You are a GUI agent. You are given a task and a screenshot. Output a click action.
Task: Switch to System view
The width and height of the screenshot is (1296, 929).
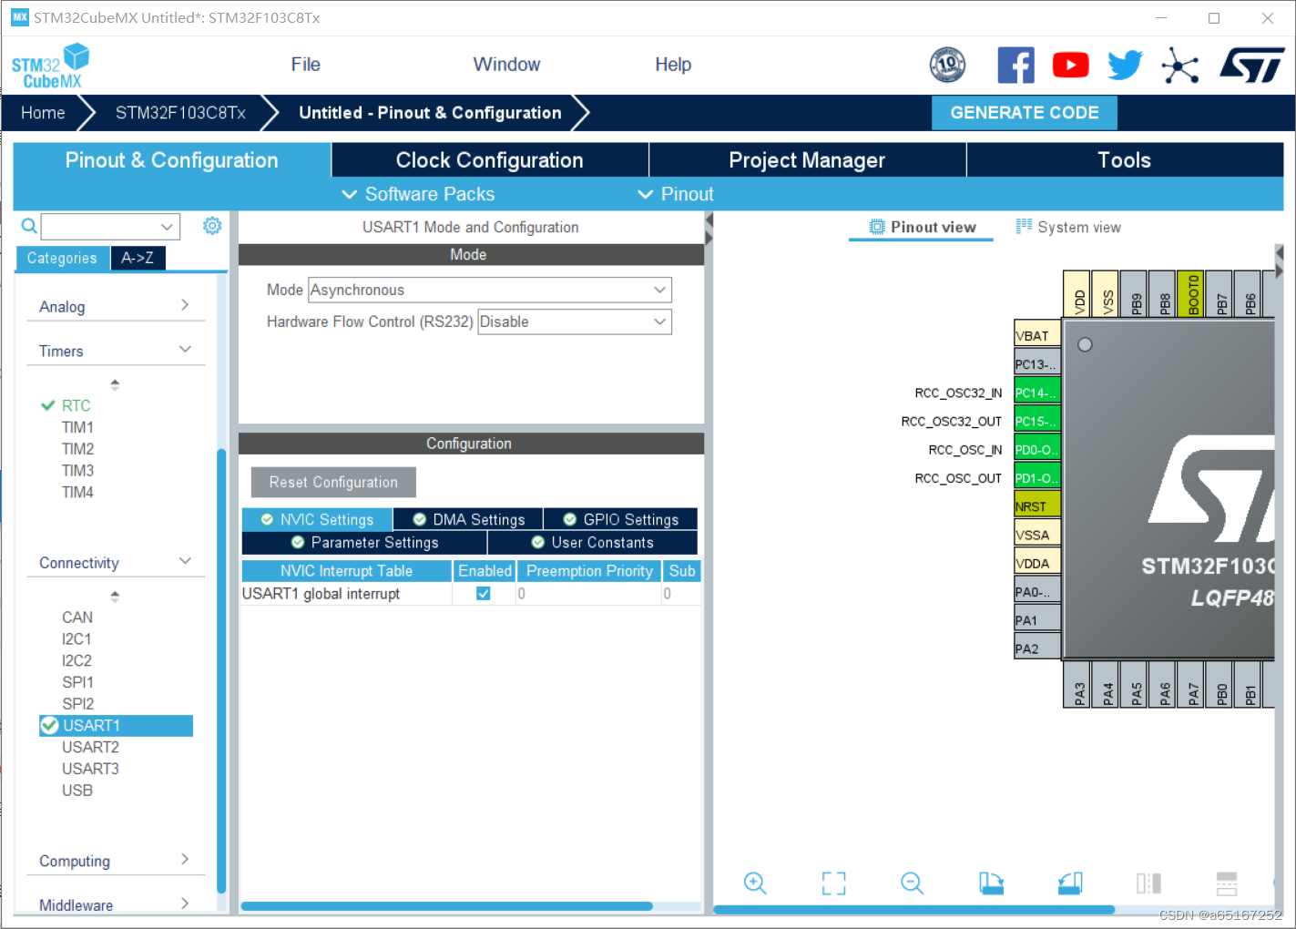1068,227
